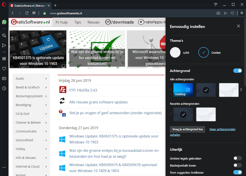Turn on Bladwijzerbalk tonen toggle
The width and height of the screenshot is (246, 176).
point(237,165)
